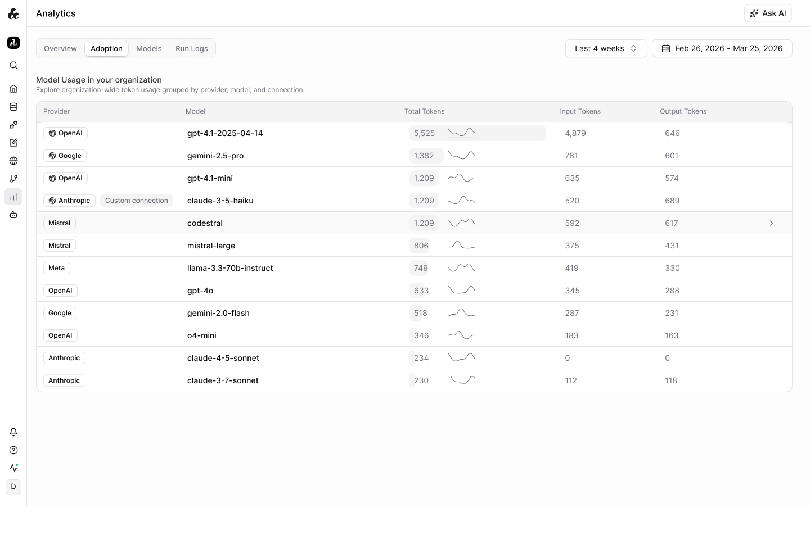Click total tokens value 5,525
Image resolution: width=810 pixels, height=558 pixels.
pyautogui.click(x=425, y=133)
